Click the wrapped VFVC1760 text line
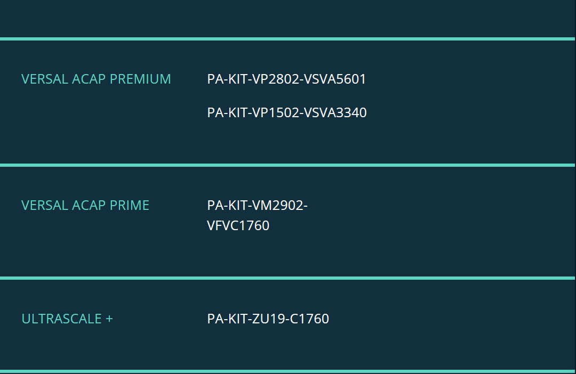Viewport: 576px width, 374px height. coord(238,225)
